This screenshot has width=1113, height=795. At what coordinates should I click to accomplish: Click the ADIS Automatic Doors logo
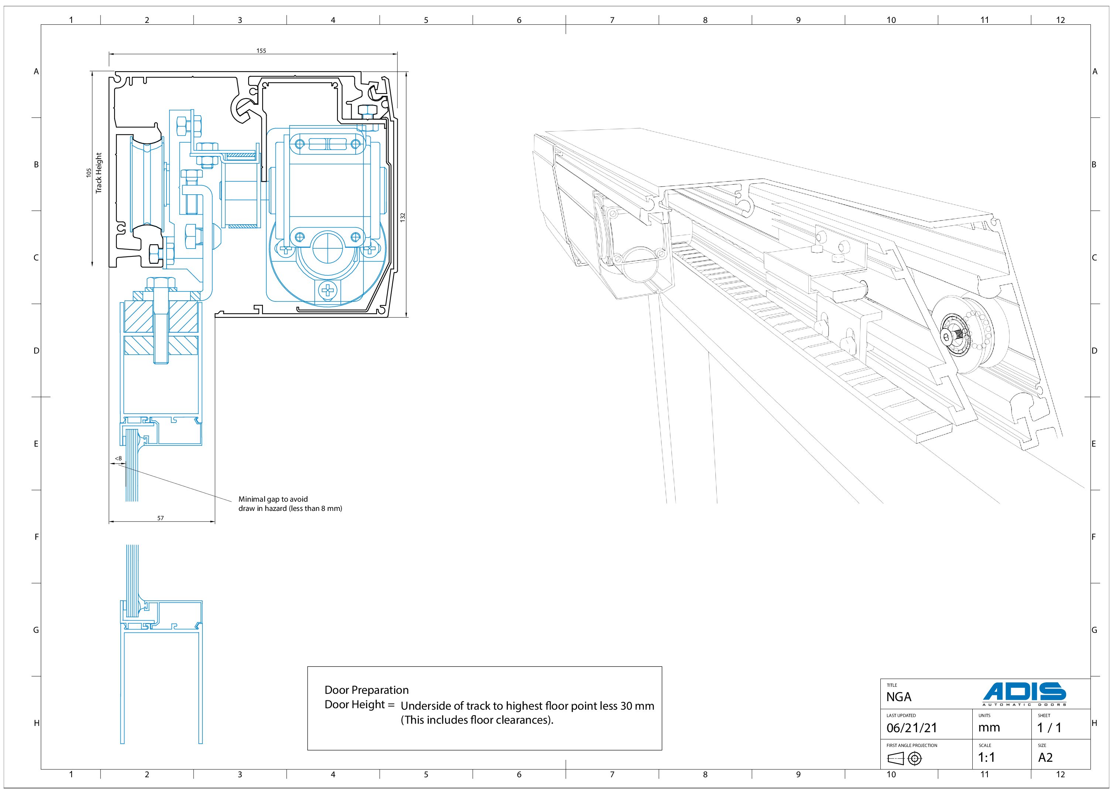pyautogui.click(x=1024, y=694)
